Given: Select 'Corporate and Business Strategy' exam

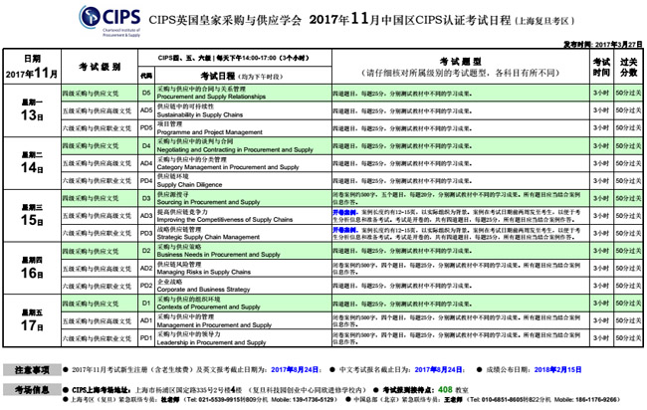Looking at the screenshot, I should (203, 290).
